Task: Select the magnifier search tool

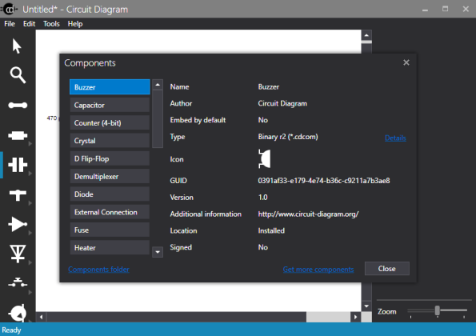Action: point(18,75)
